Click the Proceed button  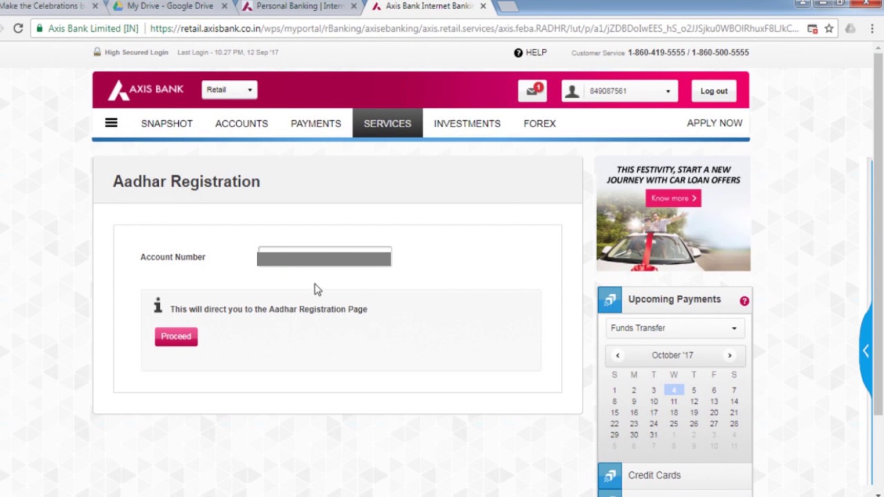tap(176, 337)
